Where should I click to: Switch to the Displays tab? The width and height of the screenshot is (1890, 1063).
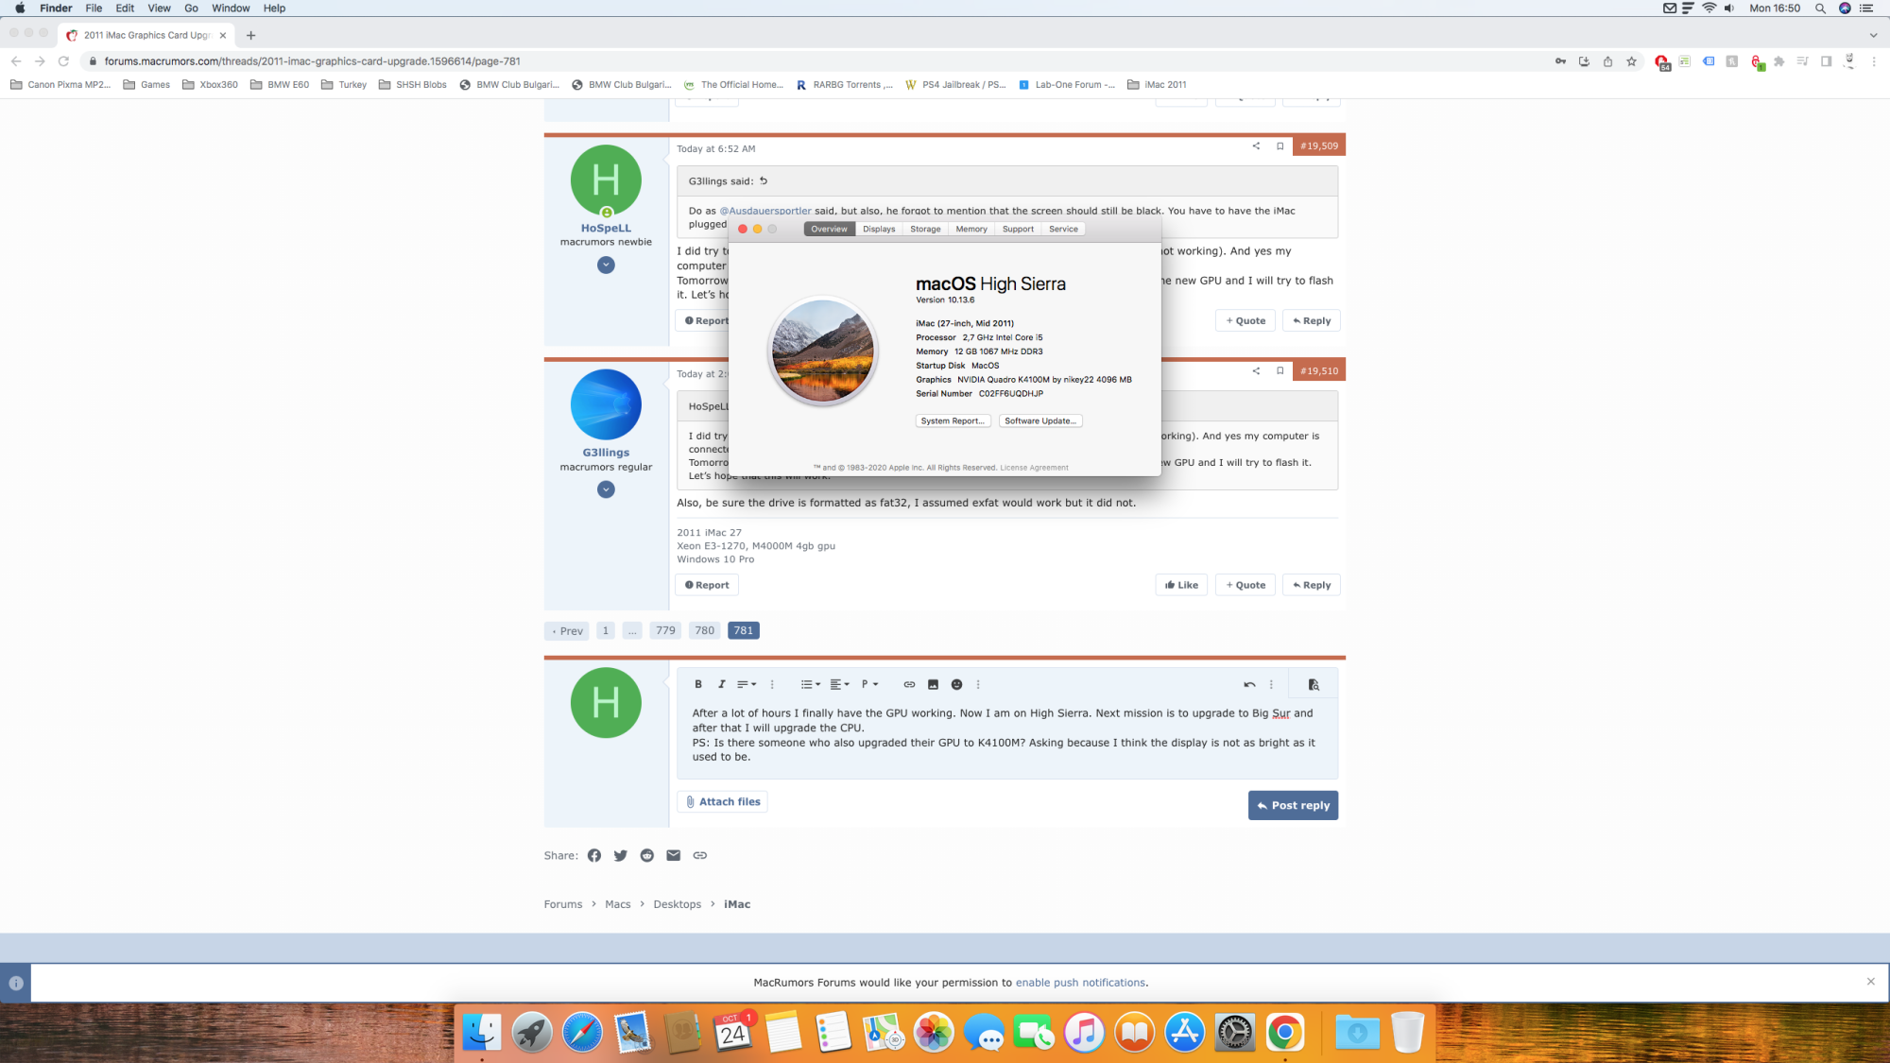pos(879,229)
